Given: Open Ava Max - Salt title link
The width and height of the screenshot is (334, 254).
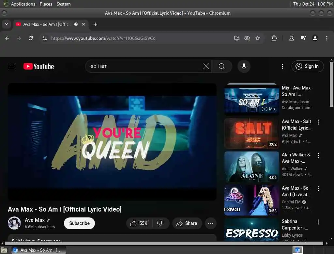Looking at the screenshot, I should point(296,124).
